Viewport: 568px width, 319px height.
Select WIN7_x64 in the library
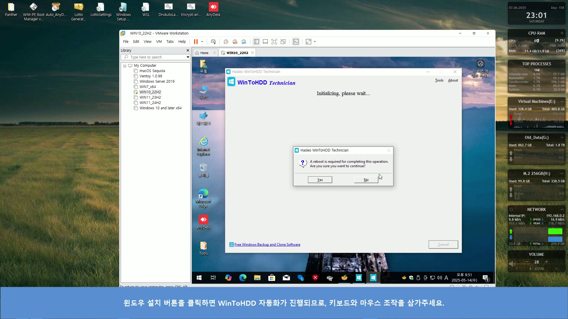pyautogui.click(x=148, y=87)
